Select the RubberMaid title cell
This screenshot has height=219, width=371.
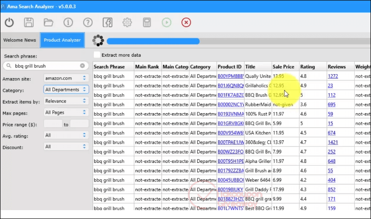pos(258,104)
